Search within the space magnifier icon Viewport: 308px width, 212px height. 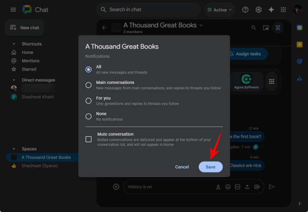pyautogui.click(x=254, y=28)
